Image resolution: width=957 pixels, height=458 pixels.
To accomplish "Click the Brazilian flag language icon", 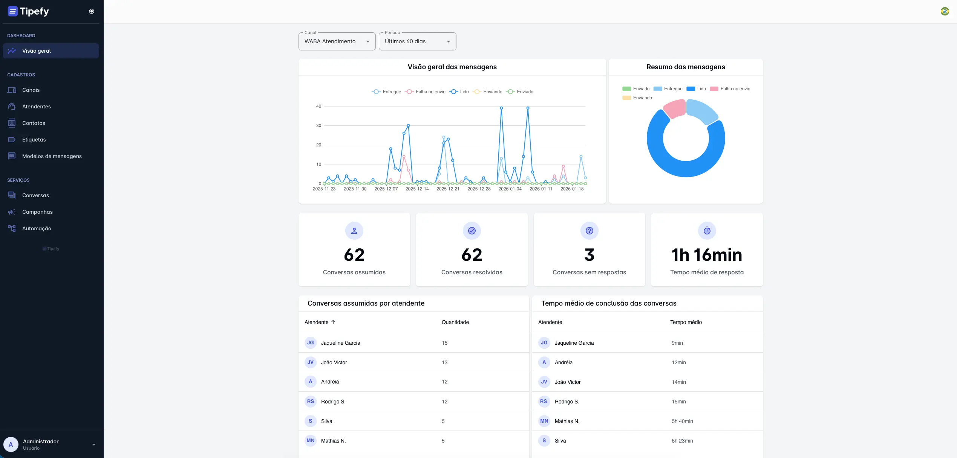I will pos(944,12).
